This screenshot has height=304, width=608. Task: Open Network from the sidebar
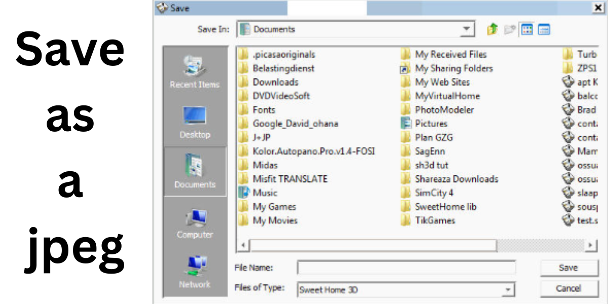(195, 272)
